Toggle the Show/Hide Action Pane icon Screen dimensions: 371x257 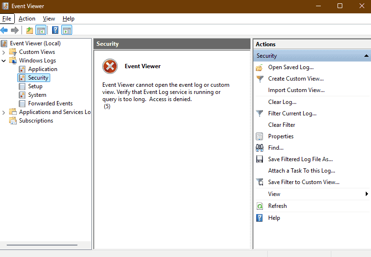click(67, 30)
